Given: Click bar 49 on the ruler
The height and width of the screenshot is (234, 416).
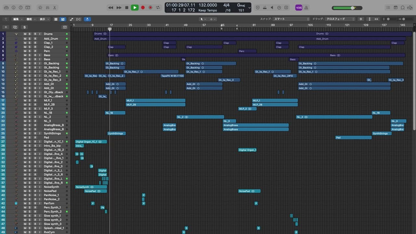Looking at the screenshot, I should [x=186, y=25].
